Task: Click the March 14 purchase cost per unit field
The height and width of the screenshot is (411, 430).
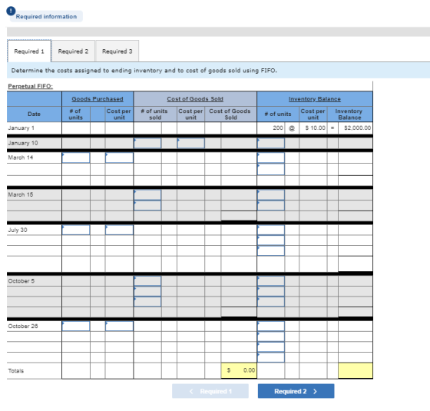Action: click(119, 157)
